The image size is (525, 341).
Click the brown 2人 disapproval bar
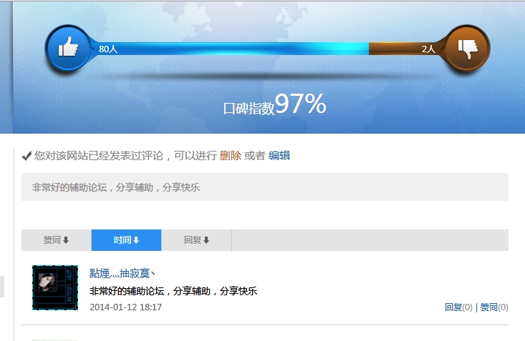(407, 49)
